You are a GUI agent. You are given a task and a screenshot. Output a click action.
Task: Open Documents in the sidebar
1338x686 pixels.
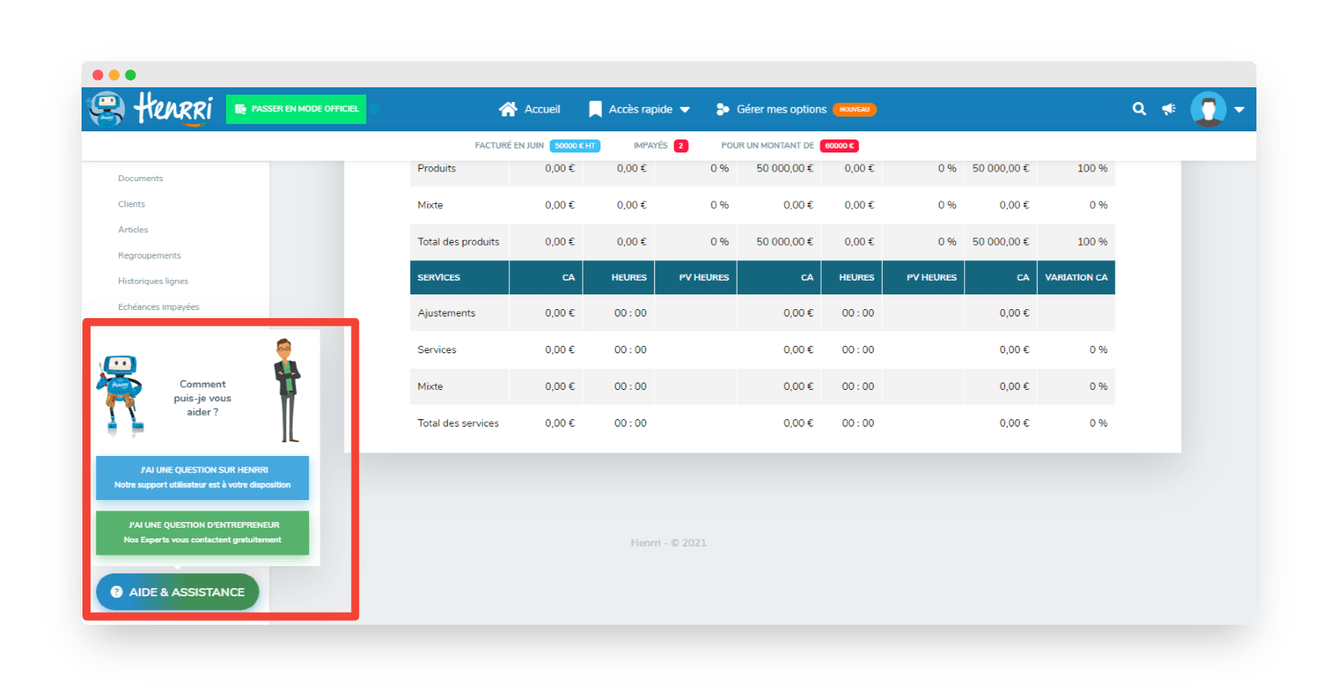(x=140, y=178)
